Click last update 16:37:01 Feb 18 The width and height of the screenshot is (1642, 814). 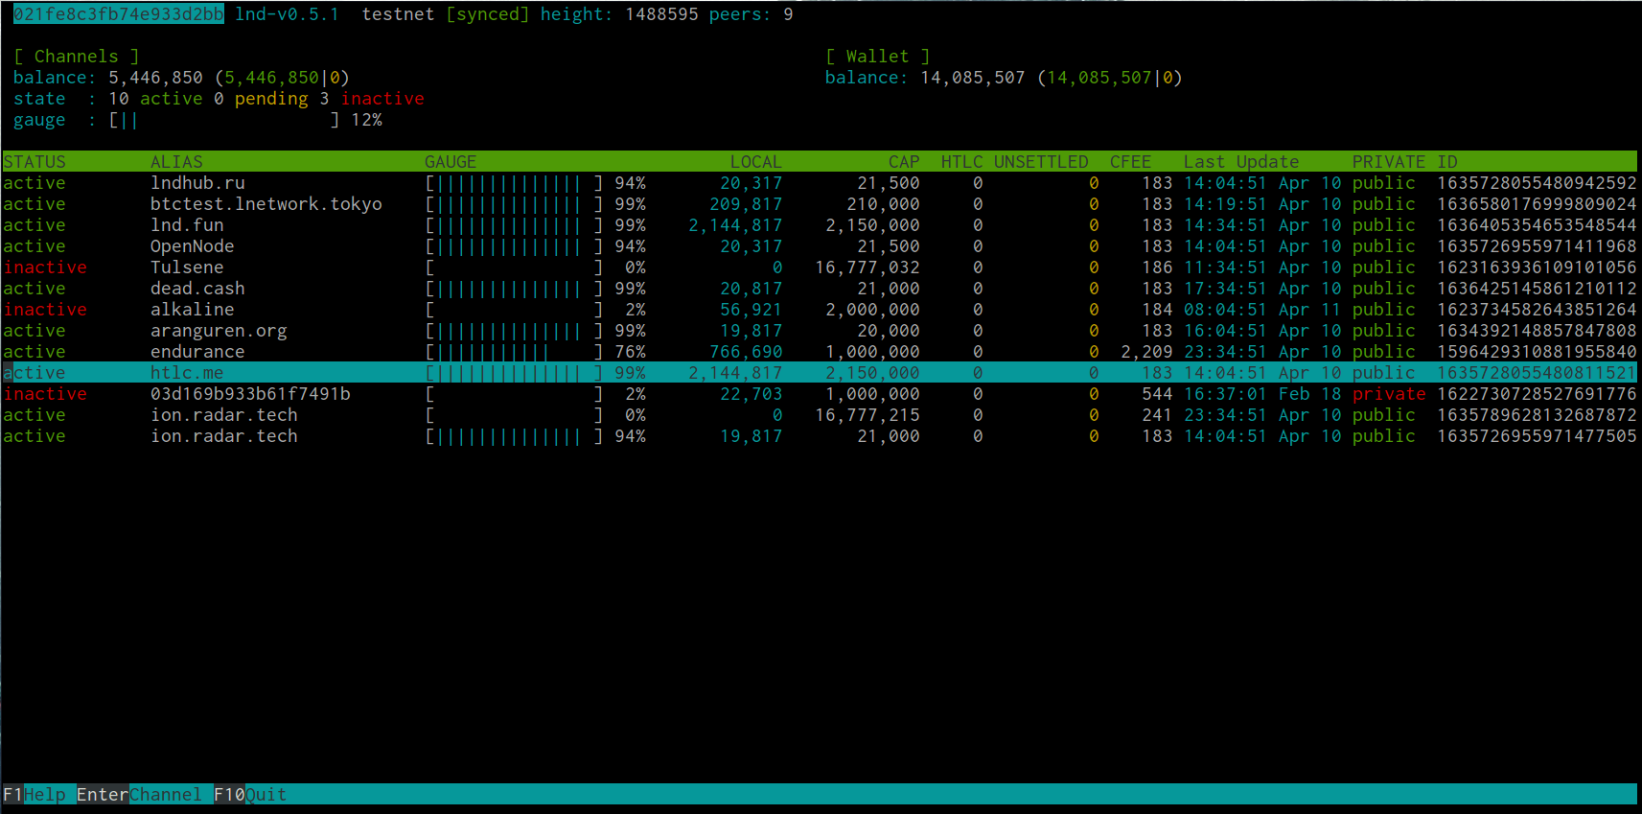click(1262, 394)
